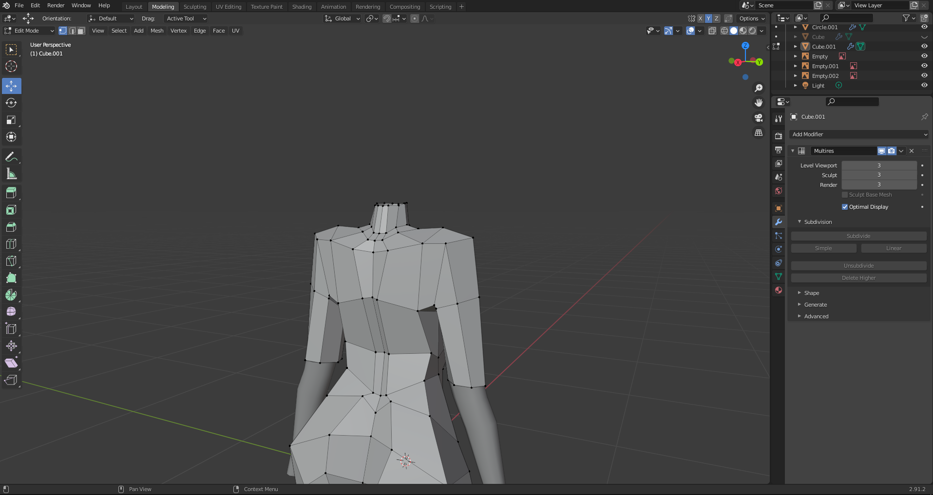Viewport: 933px width, 495px height.
Task: Toggle Multires modifier render display
Action: tap(891, 151)
